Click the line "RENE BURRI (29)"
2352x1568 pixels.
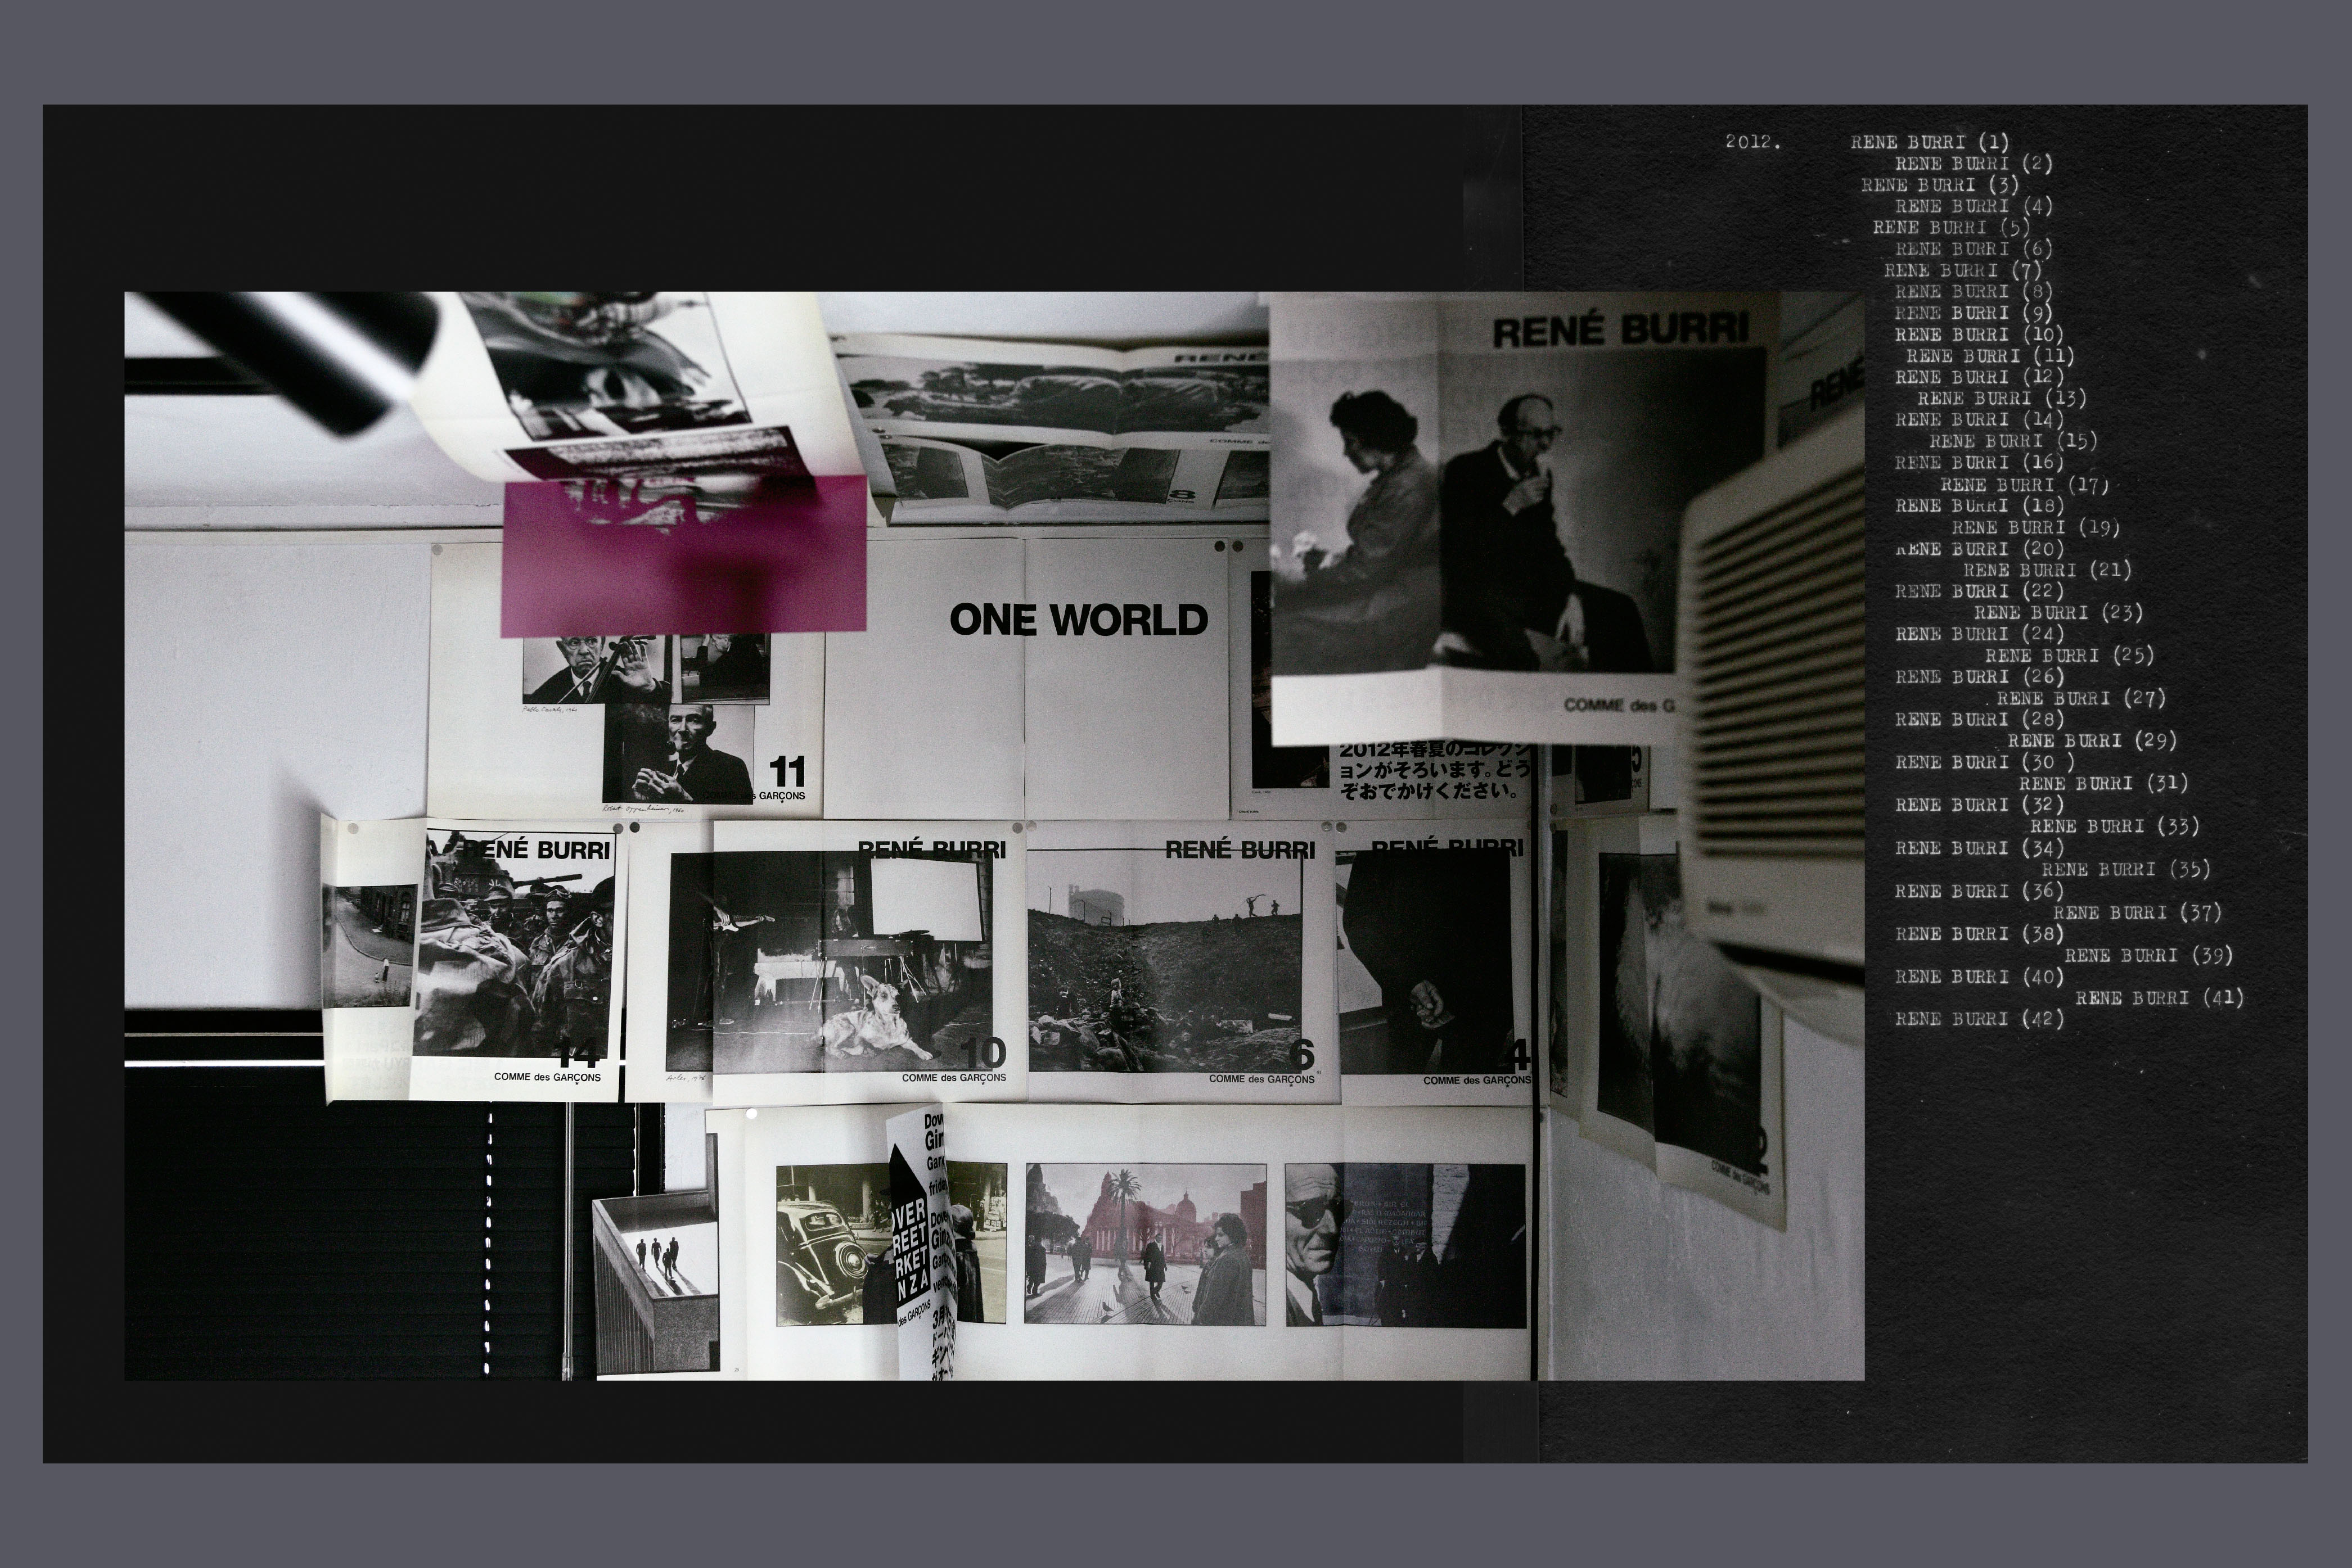[x=2092, y=741]
